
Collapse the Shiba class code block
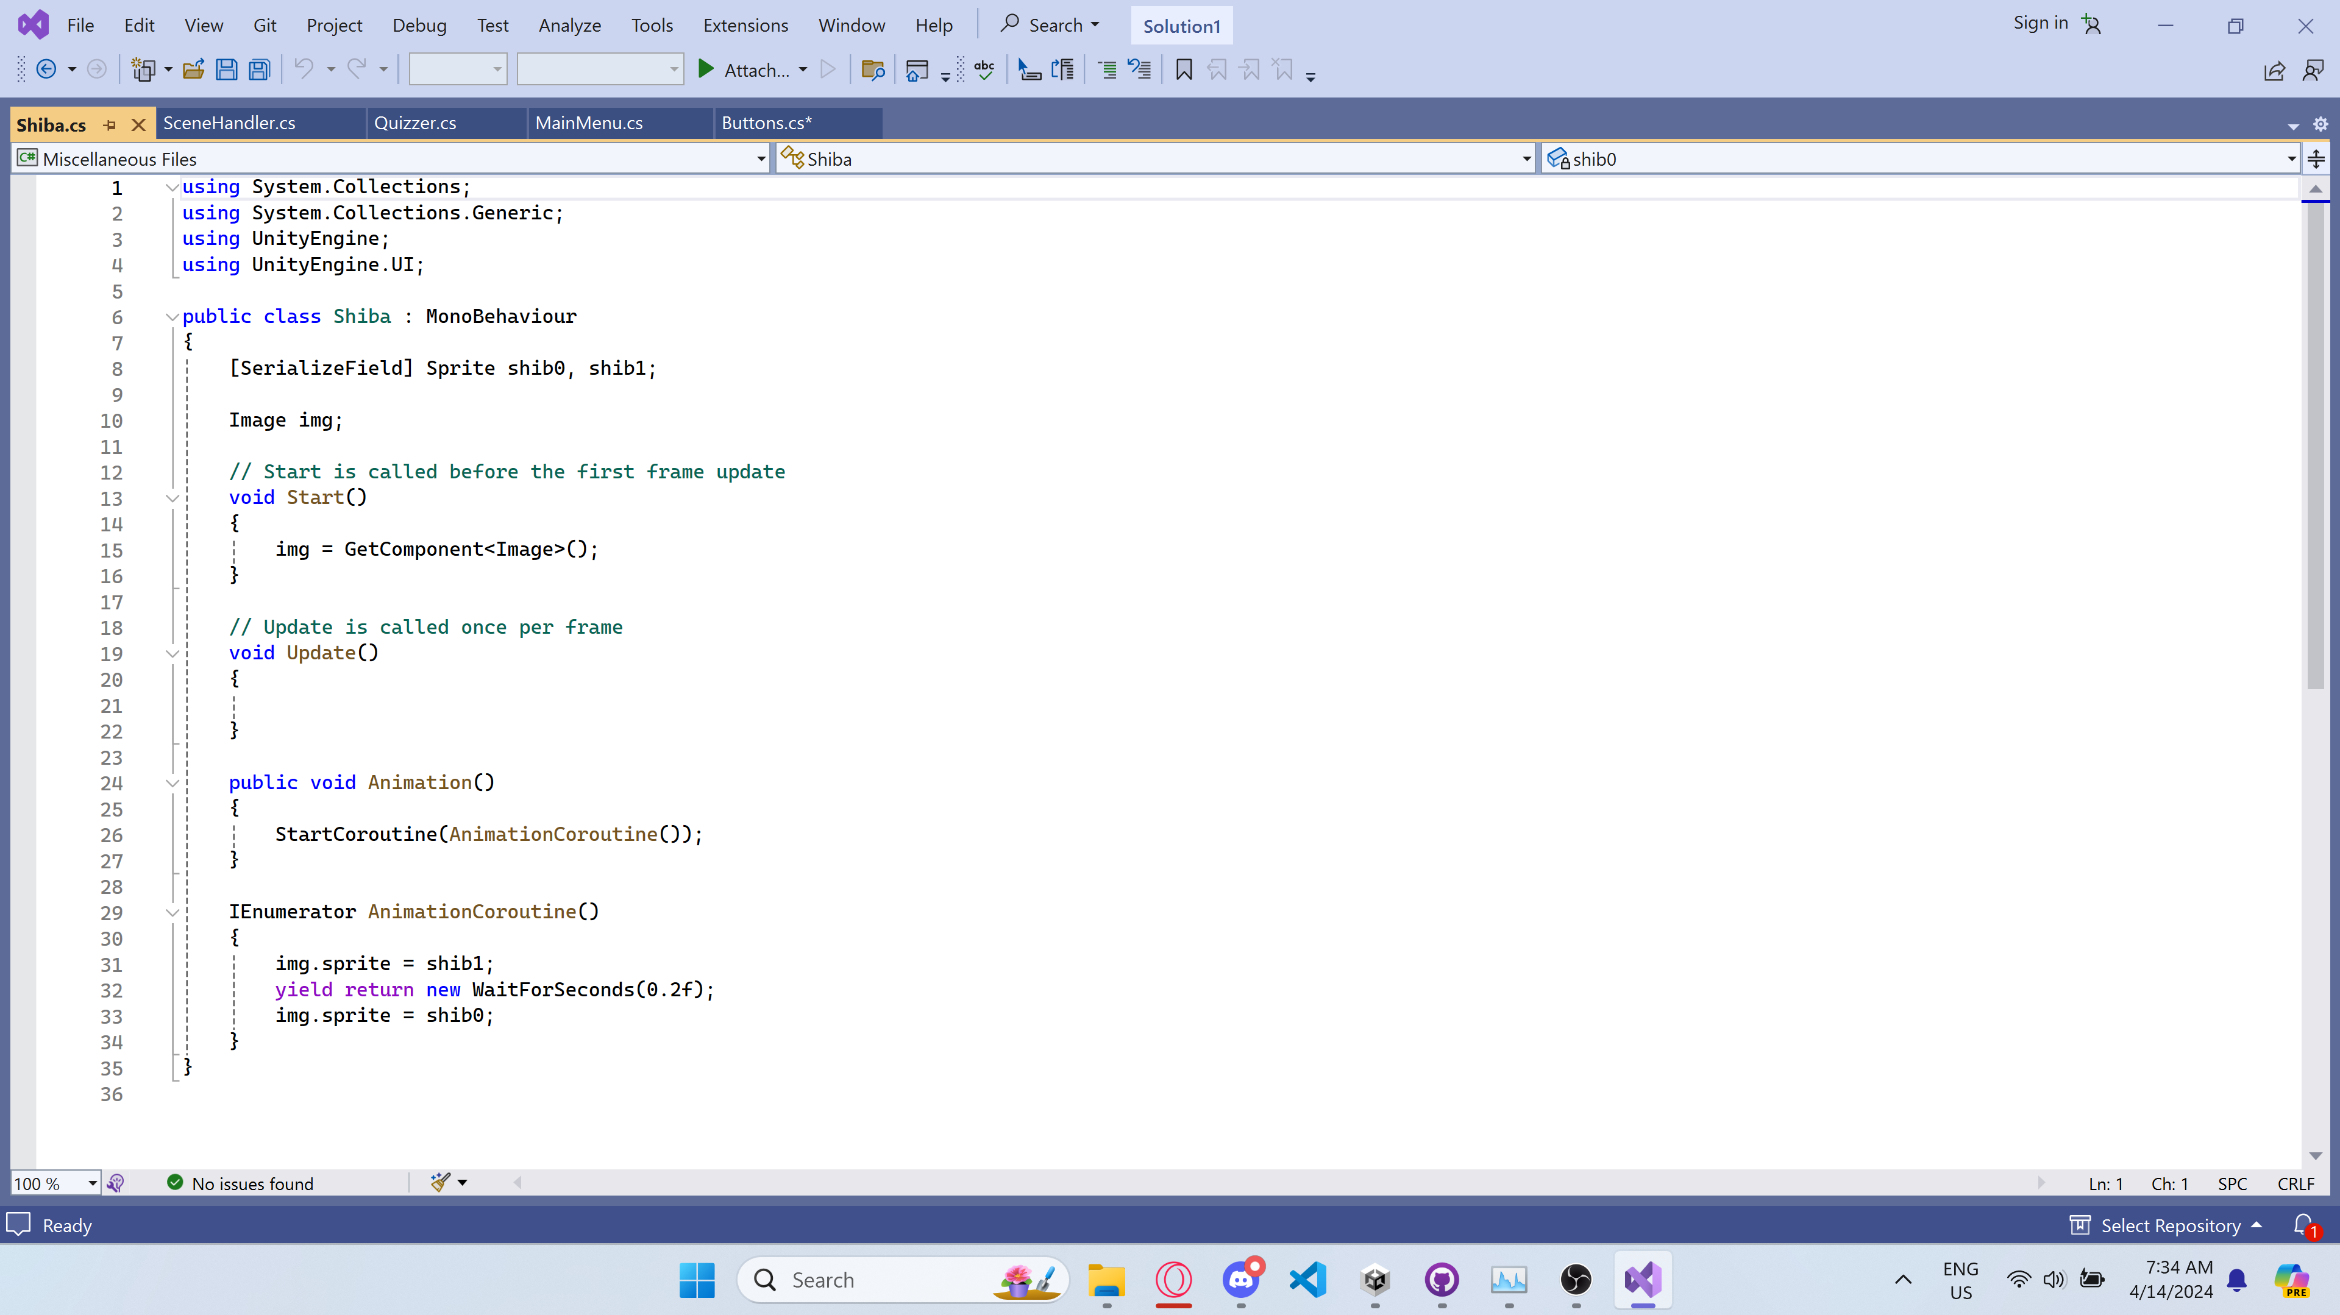[x=172, y=317]
